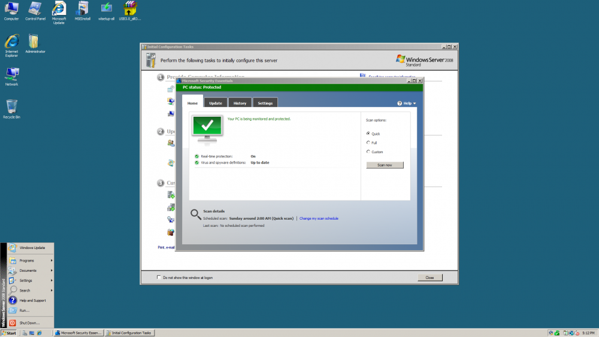Click Server Manager quick launch icon
The height and width of the screenshot is (337, 599).
(25, 333)
